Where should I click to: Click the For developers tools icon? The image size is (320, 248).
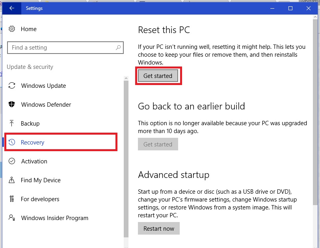(x=12, y=199)
